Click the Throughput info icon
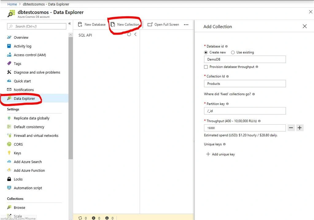The image size is (314, 220). pos(259,121)
